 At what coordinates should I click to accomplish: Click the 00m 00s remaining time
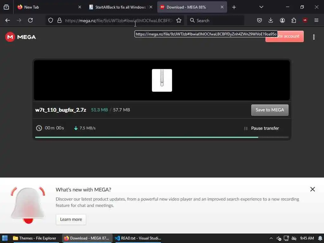pyautogui.click(x=54, y=128)
